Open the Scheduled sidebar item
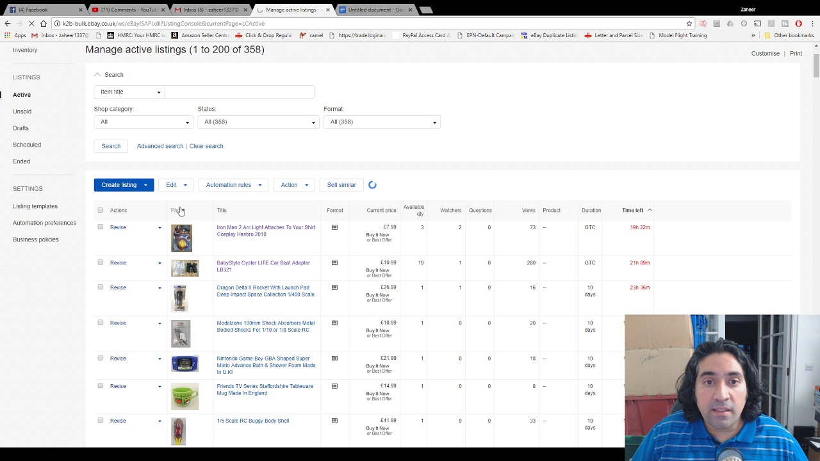 click(27, 145)
